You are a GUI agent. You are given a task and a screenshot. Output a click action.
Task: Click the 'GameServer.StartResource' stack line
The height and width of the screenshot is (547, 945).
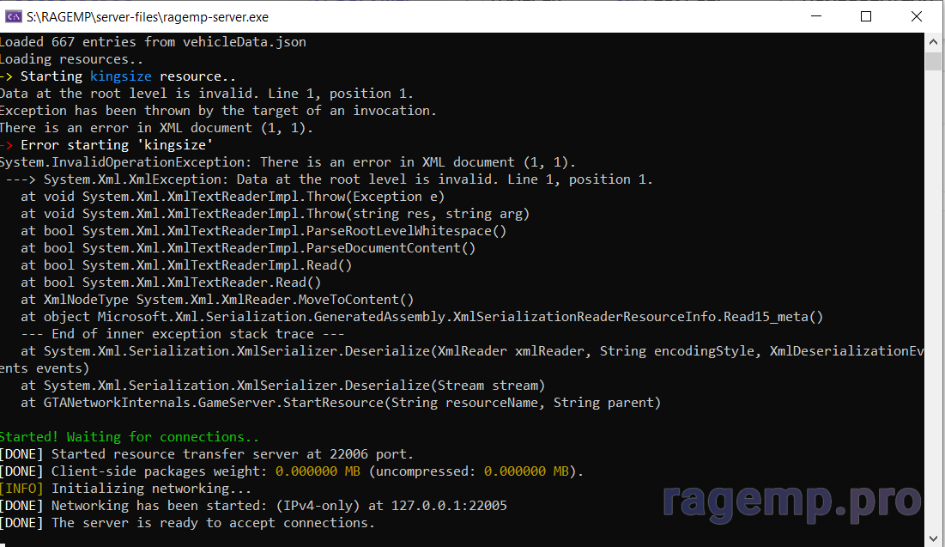341,403
